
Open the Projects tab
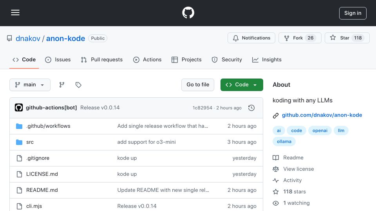point(186,59)
